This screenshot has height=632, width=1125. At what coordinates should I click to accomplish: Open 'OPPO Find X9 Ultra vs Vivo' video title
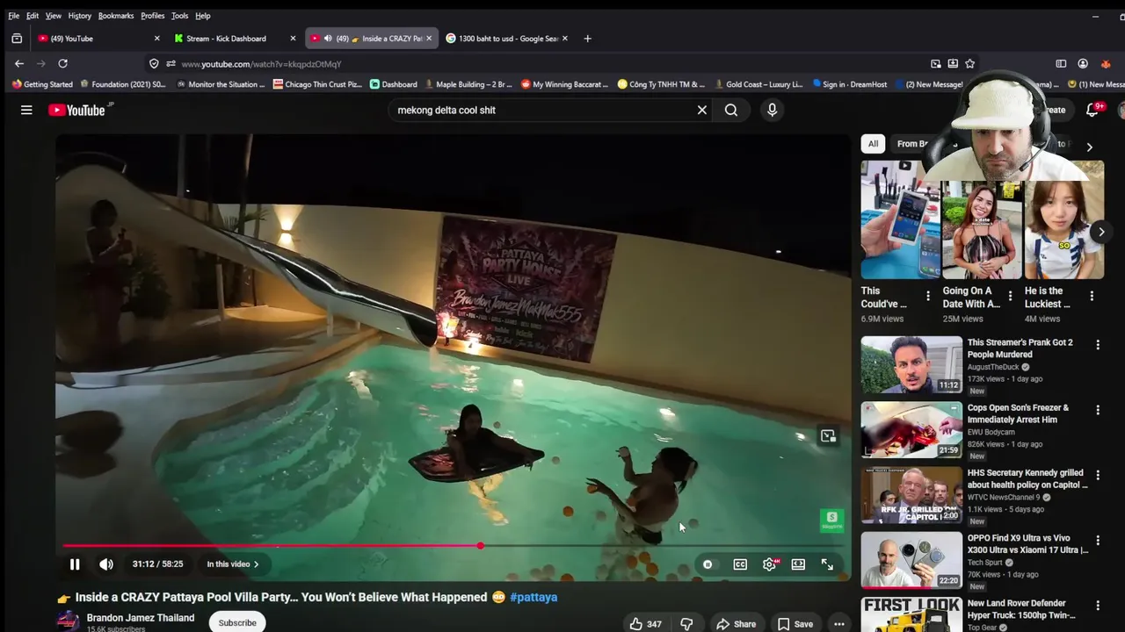[x=1027, y=544]
